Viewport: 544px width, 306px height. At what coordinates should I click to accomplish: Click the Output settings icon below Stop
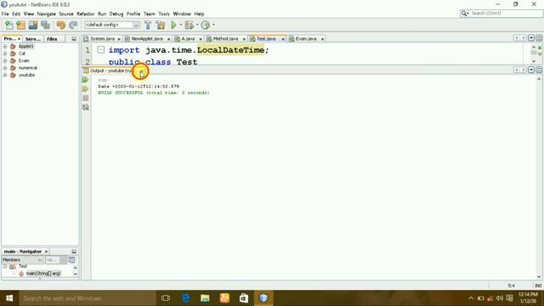pyautogui.click(x=85, y=107)
